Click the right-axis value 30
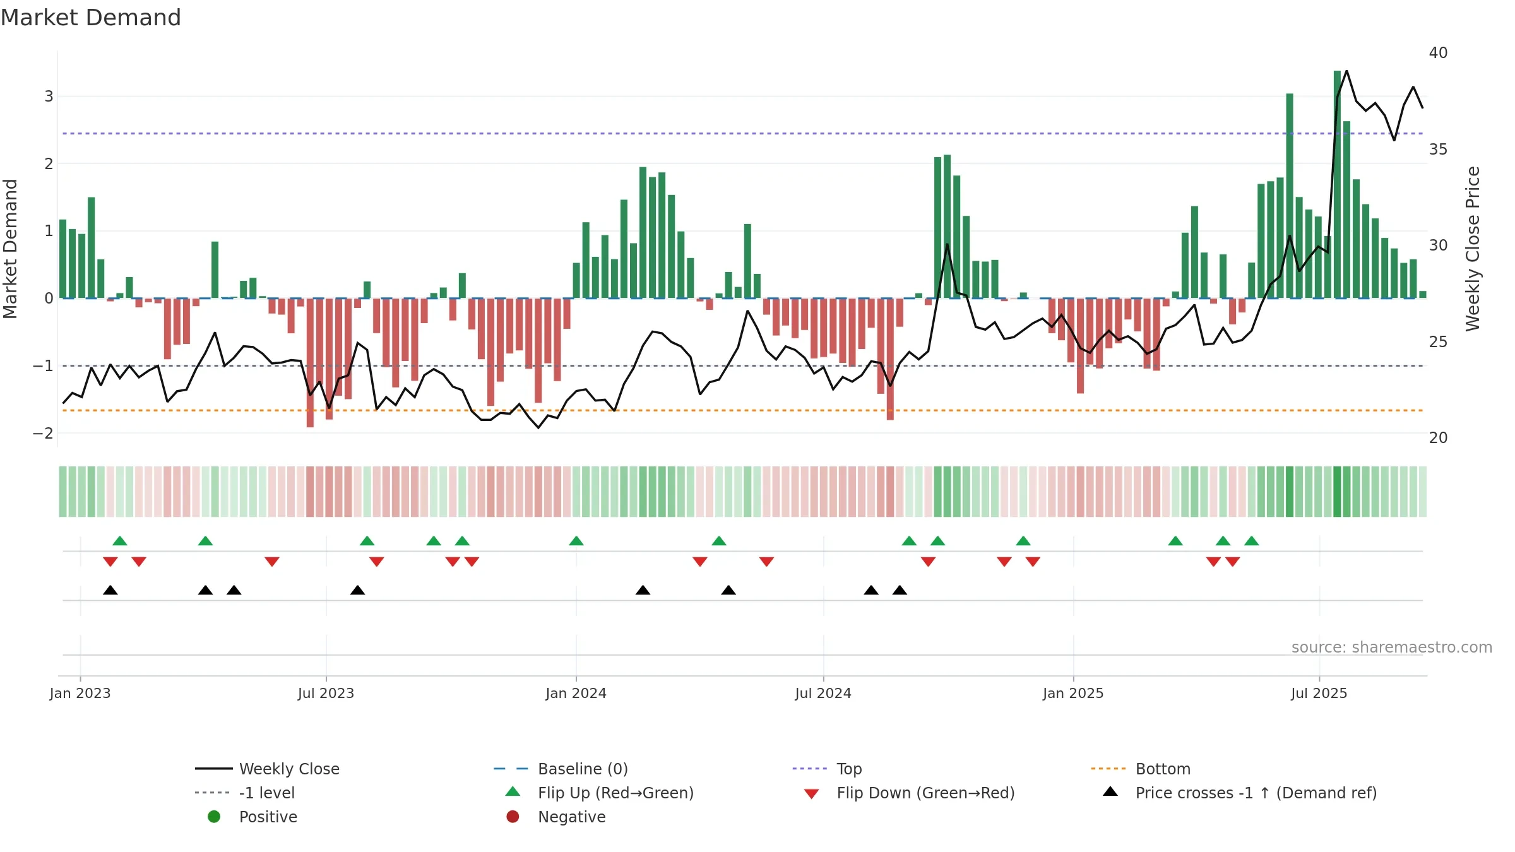The height and width of the screenshot is (852, 1515). point(1438,246)
